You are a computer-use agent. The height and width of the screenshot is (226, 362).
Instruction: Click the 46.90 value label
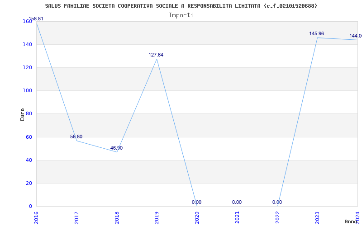116,148
